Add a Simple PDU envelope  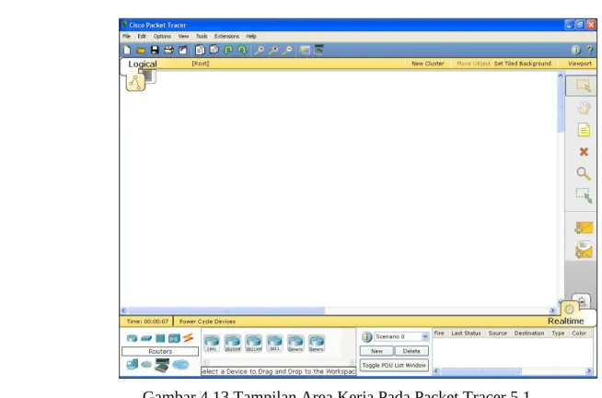pyautogui.click(x=584, y=228)
